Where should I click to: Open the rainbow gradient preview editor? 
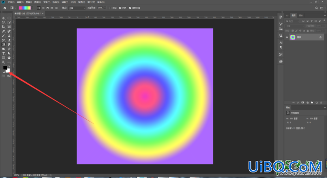tap(25, 8)
